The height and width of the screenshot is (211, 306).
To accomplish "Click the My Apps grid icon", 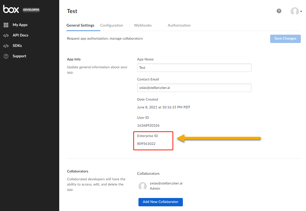I will 6,25.
